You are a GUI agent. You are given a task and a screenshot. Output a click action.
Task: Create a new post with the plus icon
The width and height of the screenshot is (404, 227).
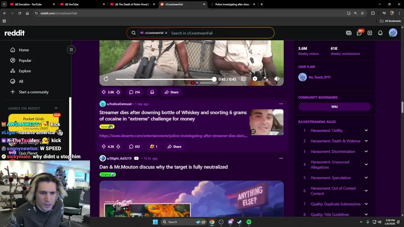point(370,33)
